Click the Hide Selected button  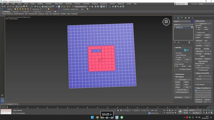(199, 59)
